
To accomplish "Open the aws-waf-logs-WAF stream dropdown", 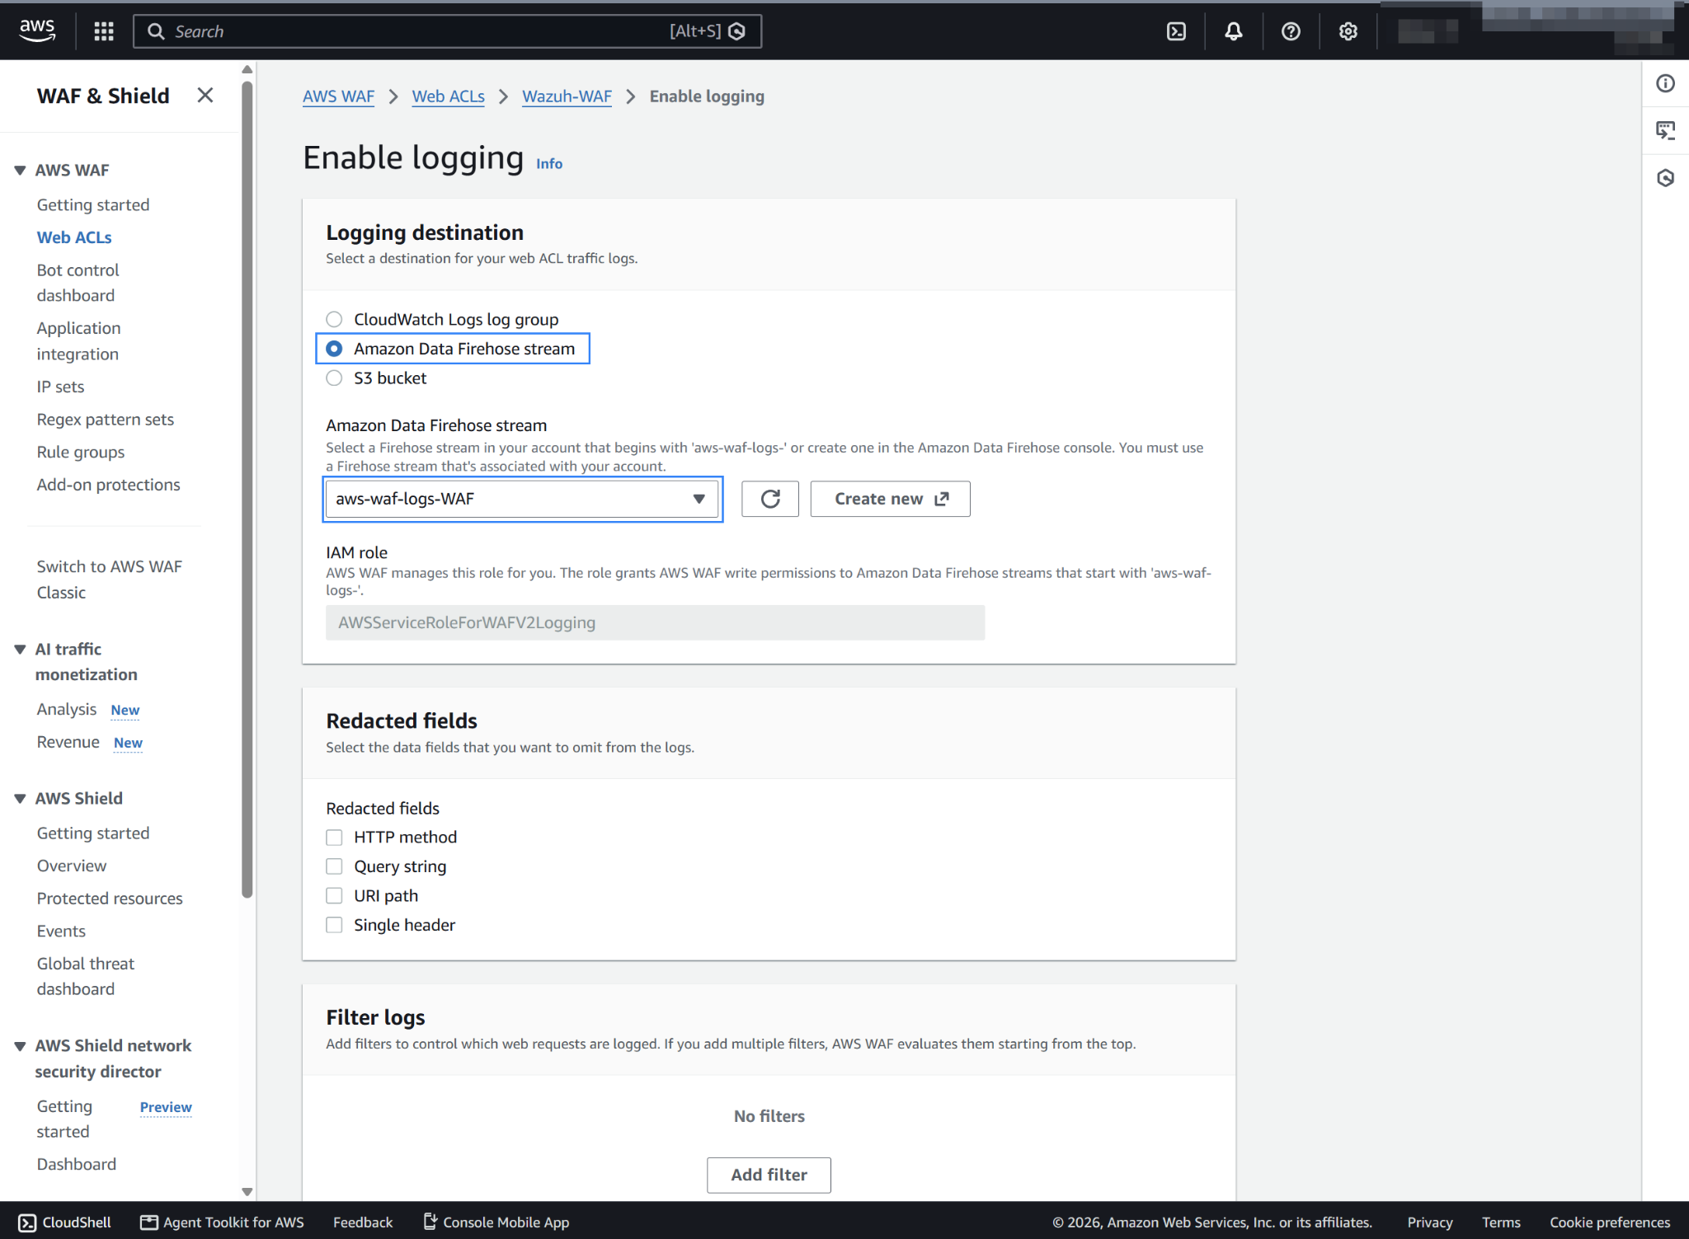I will (522, 499).
